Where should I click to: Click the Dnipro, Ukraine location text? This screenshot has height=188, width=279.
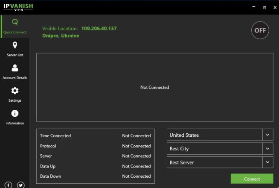61,35
